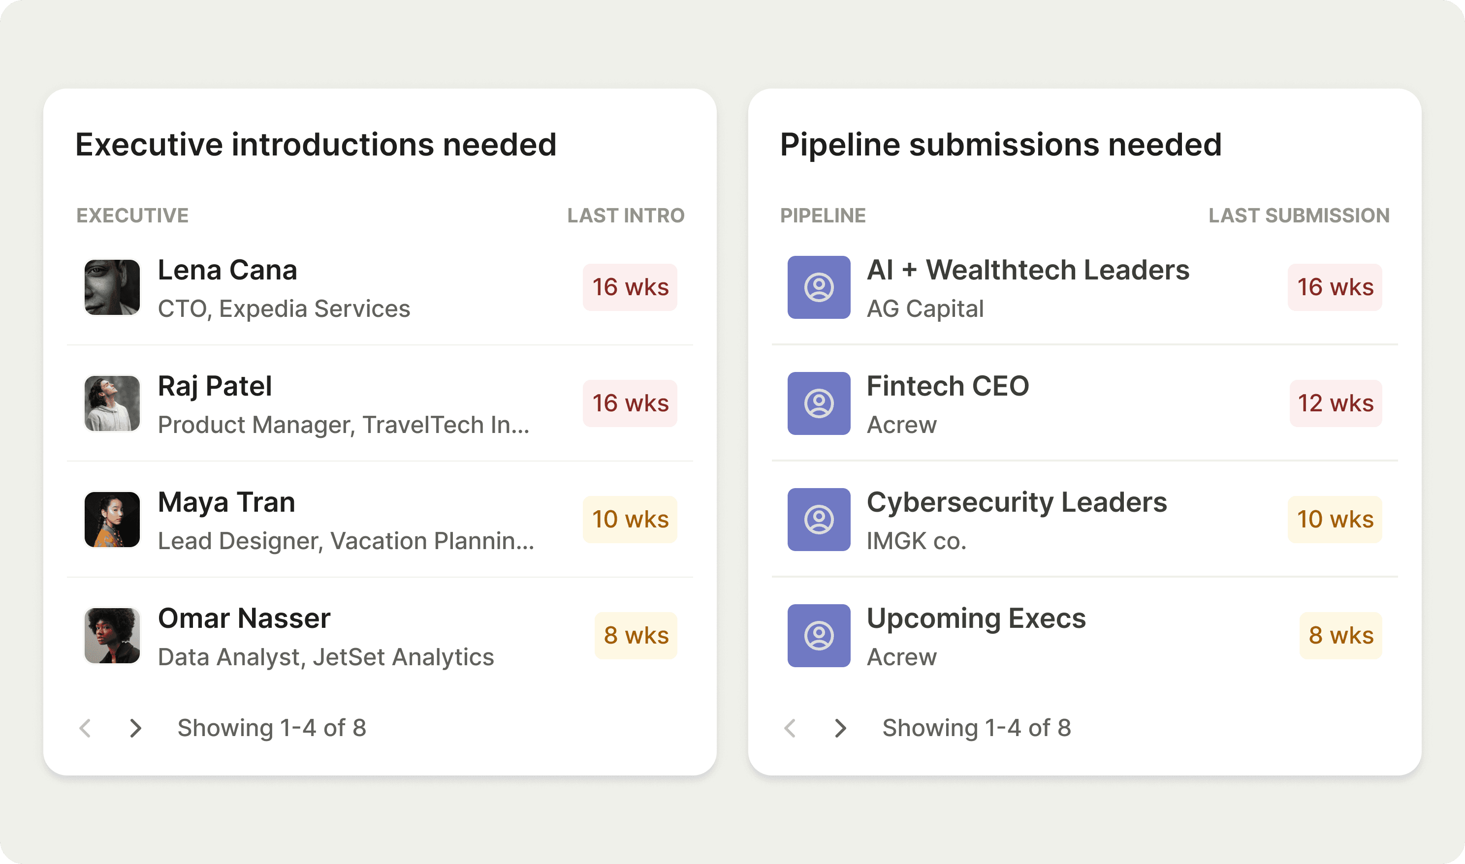
Task: Open the Lena Cana executive name
Action: [x=227, y=270]
